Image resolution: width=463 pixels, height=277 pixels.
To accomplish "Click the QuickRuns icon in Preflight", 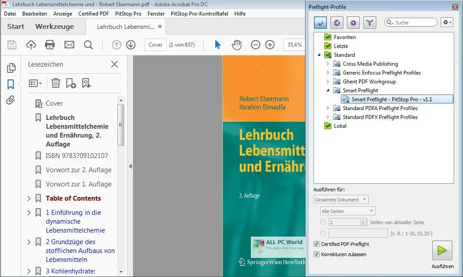I will (370, 22).
